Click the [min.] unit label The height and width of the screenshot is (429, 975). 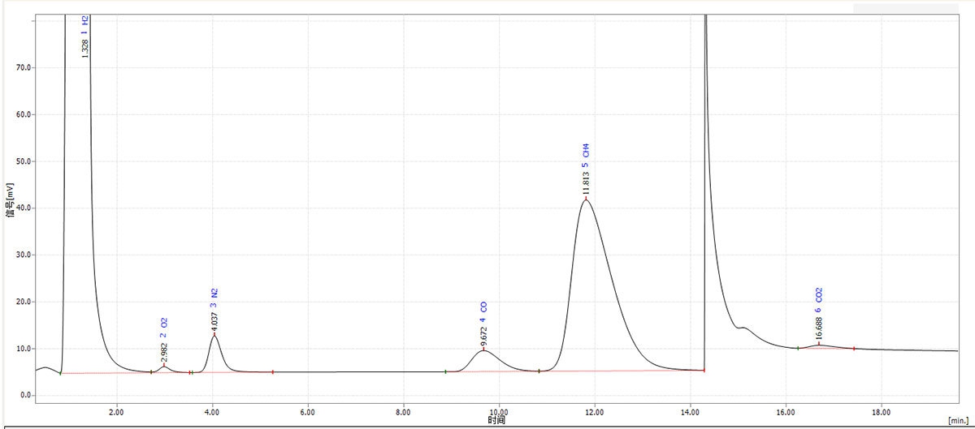tap(959, 422)
